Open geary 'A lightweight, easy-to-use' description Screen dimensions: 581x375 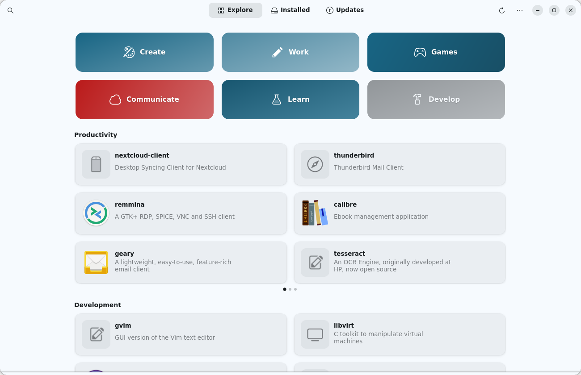pos(173,266)
